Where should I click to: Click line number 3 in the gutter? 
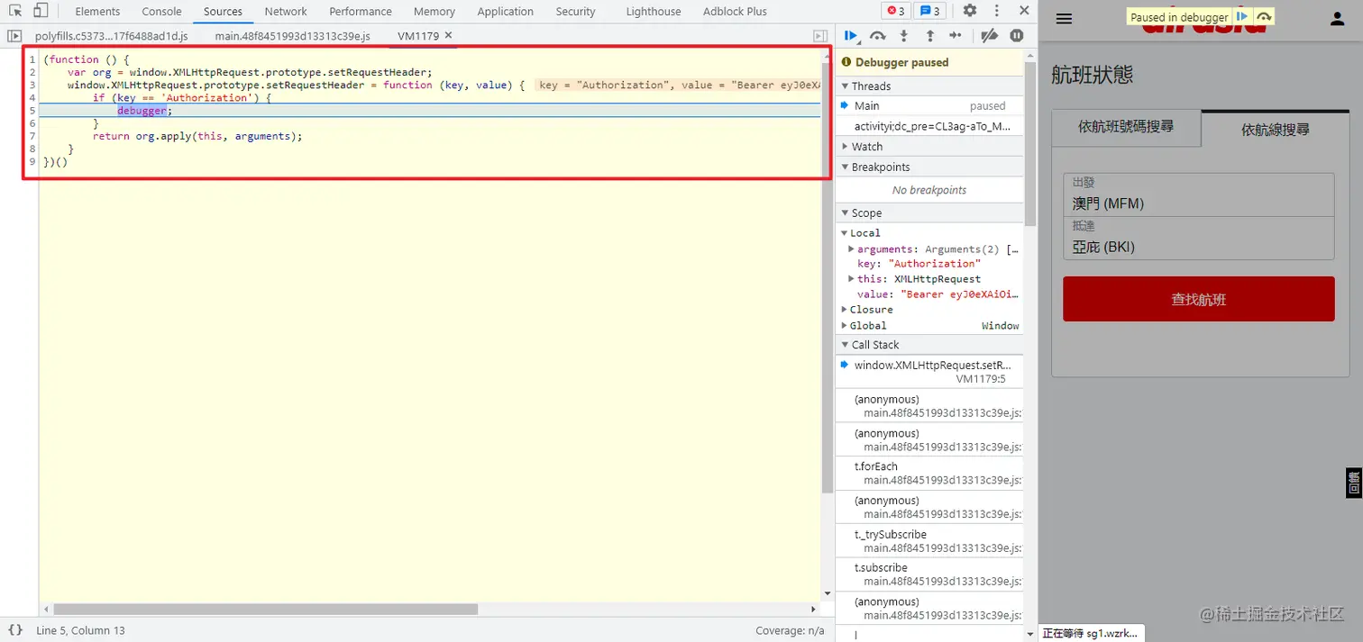[32, 85]
